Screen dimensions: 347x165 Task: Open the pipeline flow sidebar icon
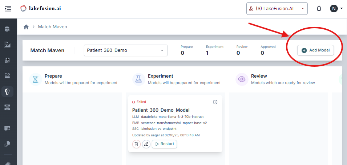7,108
